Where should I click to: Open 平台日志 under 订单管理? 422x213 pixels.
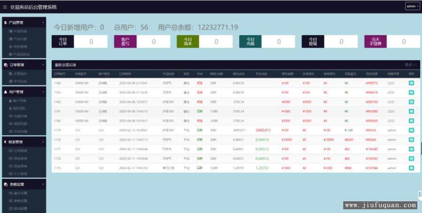point(18,81)
